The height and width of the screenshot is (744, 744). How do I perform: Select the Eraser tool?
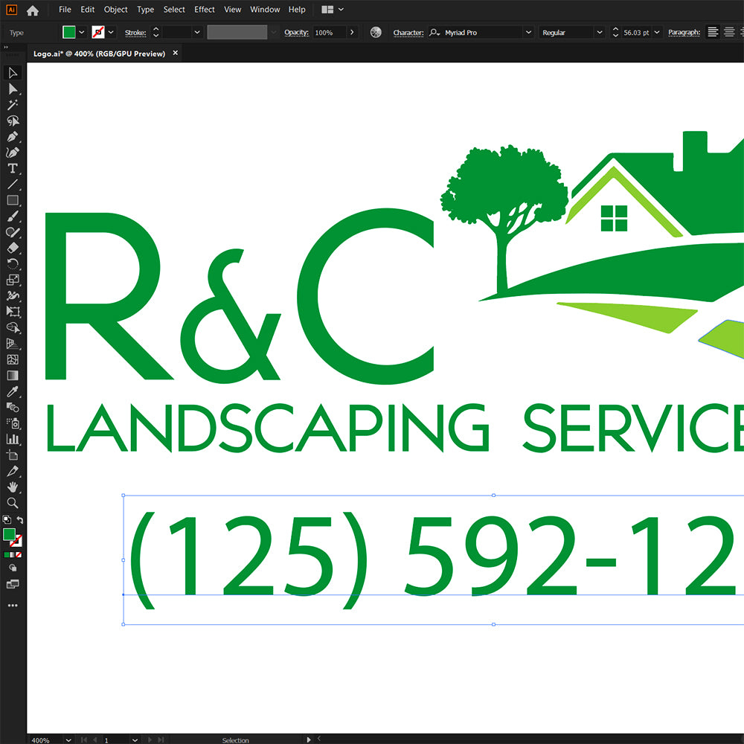click(x=13, y=248)
